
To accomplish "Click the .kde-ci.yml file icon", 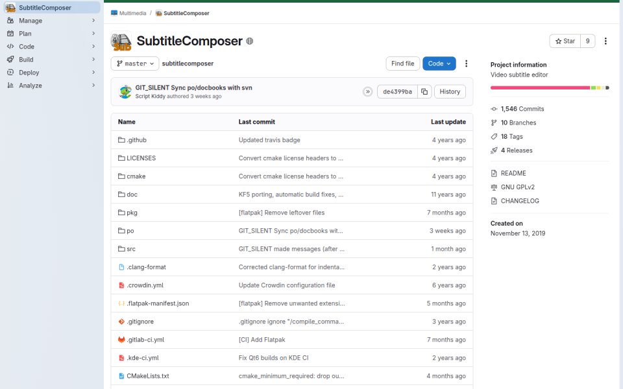I will [x=121, y=358].
